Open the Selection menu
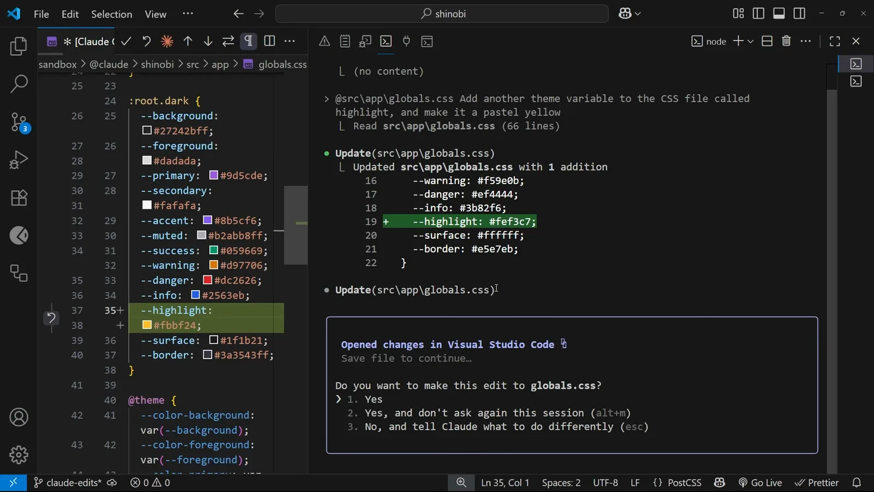Viewport: 874px width, 492px height. (111, 14)
